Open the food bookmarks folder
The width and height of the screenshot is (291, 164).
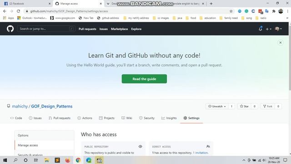[191, 18]
